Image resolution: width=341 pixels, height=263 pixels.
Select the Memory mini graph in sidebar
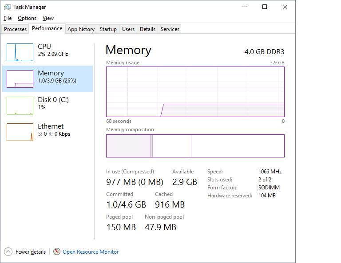pyautogui.click(x=20, y=79)
